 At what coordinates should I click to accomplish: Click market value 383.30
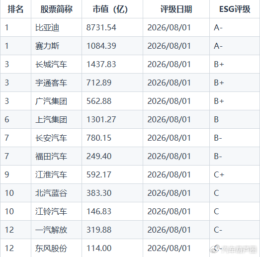tap(99, 193)
